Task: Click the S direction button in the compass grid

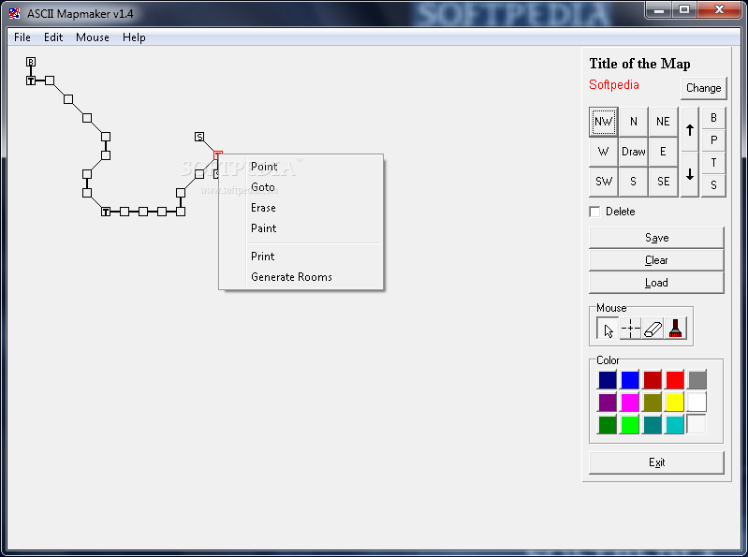Action: click(634, 182)
